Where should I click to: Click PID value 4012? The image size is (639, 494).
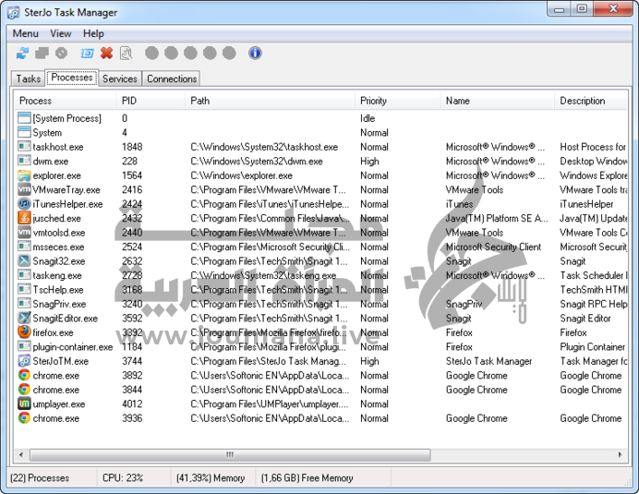coord(132,404)
